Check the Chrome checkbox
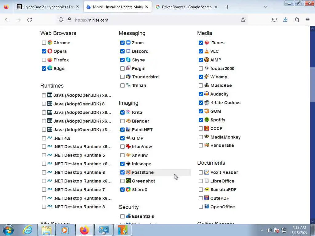Screen dimensions: 315x236 pos(44,43)
